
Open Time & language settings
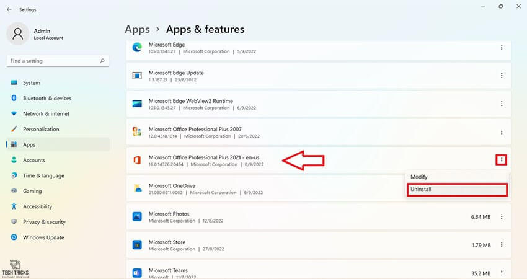[x=58, y=175]
